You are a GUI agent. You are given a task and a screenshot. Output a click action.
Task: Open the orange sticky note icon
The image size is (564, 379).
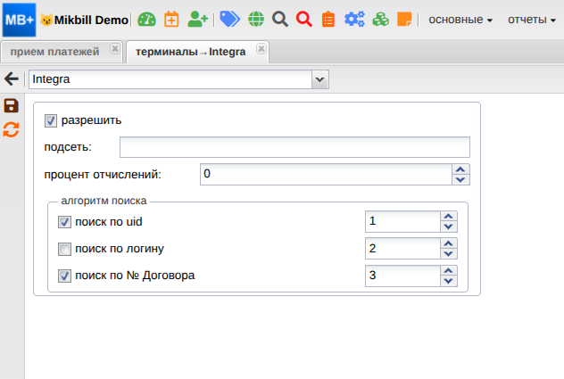tap(404, 19)
